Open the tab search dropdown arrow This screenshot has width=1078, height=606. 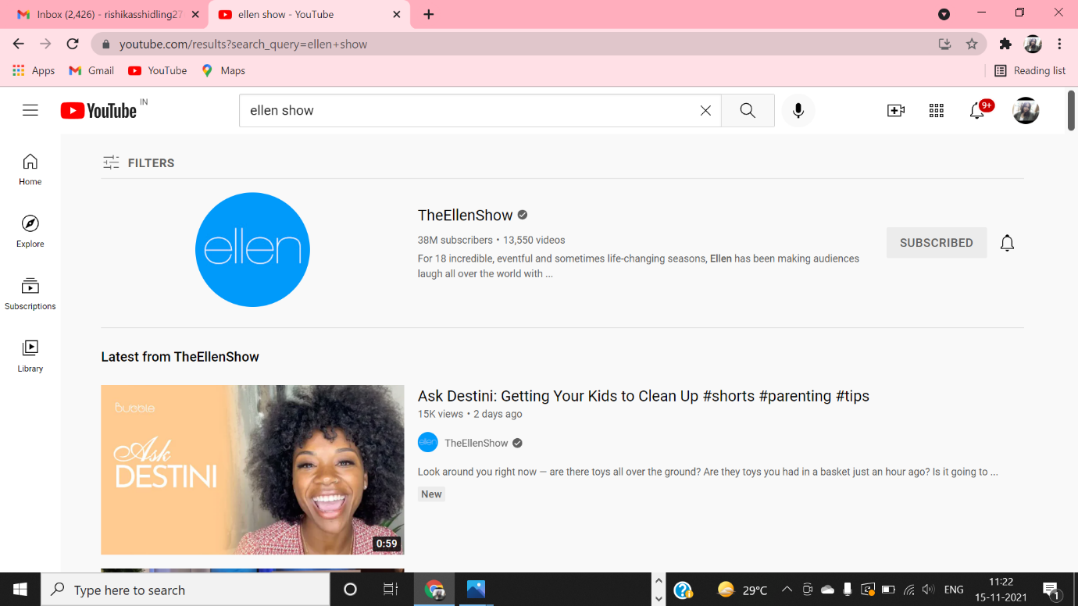(x=944, y=14)
